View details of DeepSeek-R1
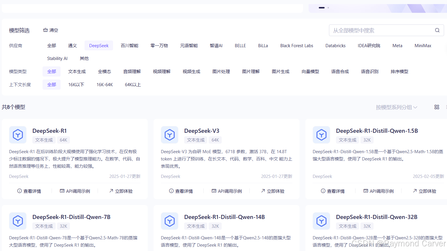This screenshot has width=447, height=251. point(29,191)
